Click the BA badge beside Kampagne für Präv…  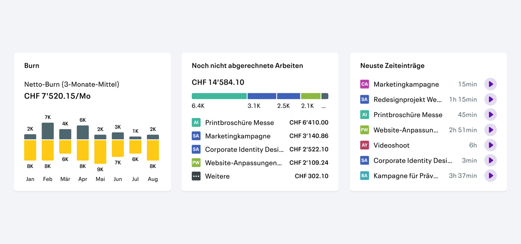coord(365,175)
